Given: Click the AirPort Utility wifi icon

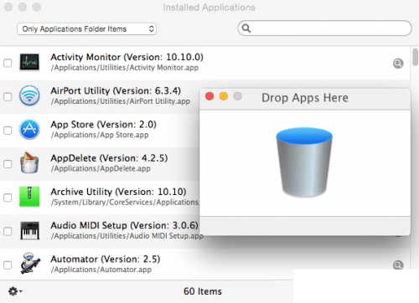Looking at the screenshot, I should coord(29,95).
